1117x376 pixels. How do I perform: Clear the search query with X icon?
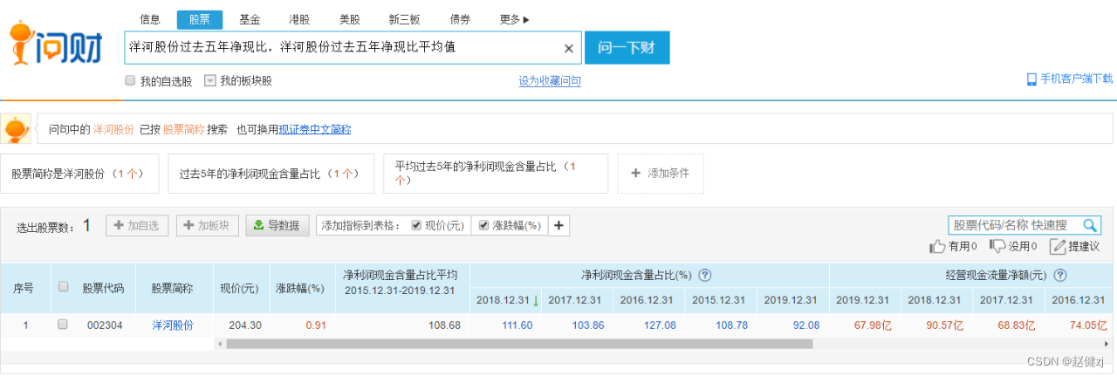tap(569, 48)
